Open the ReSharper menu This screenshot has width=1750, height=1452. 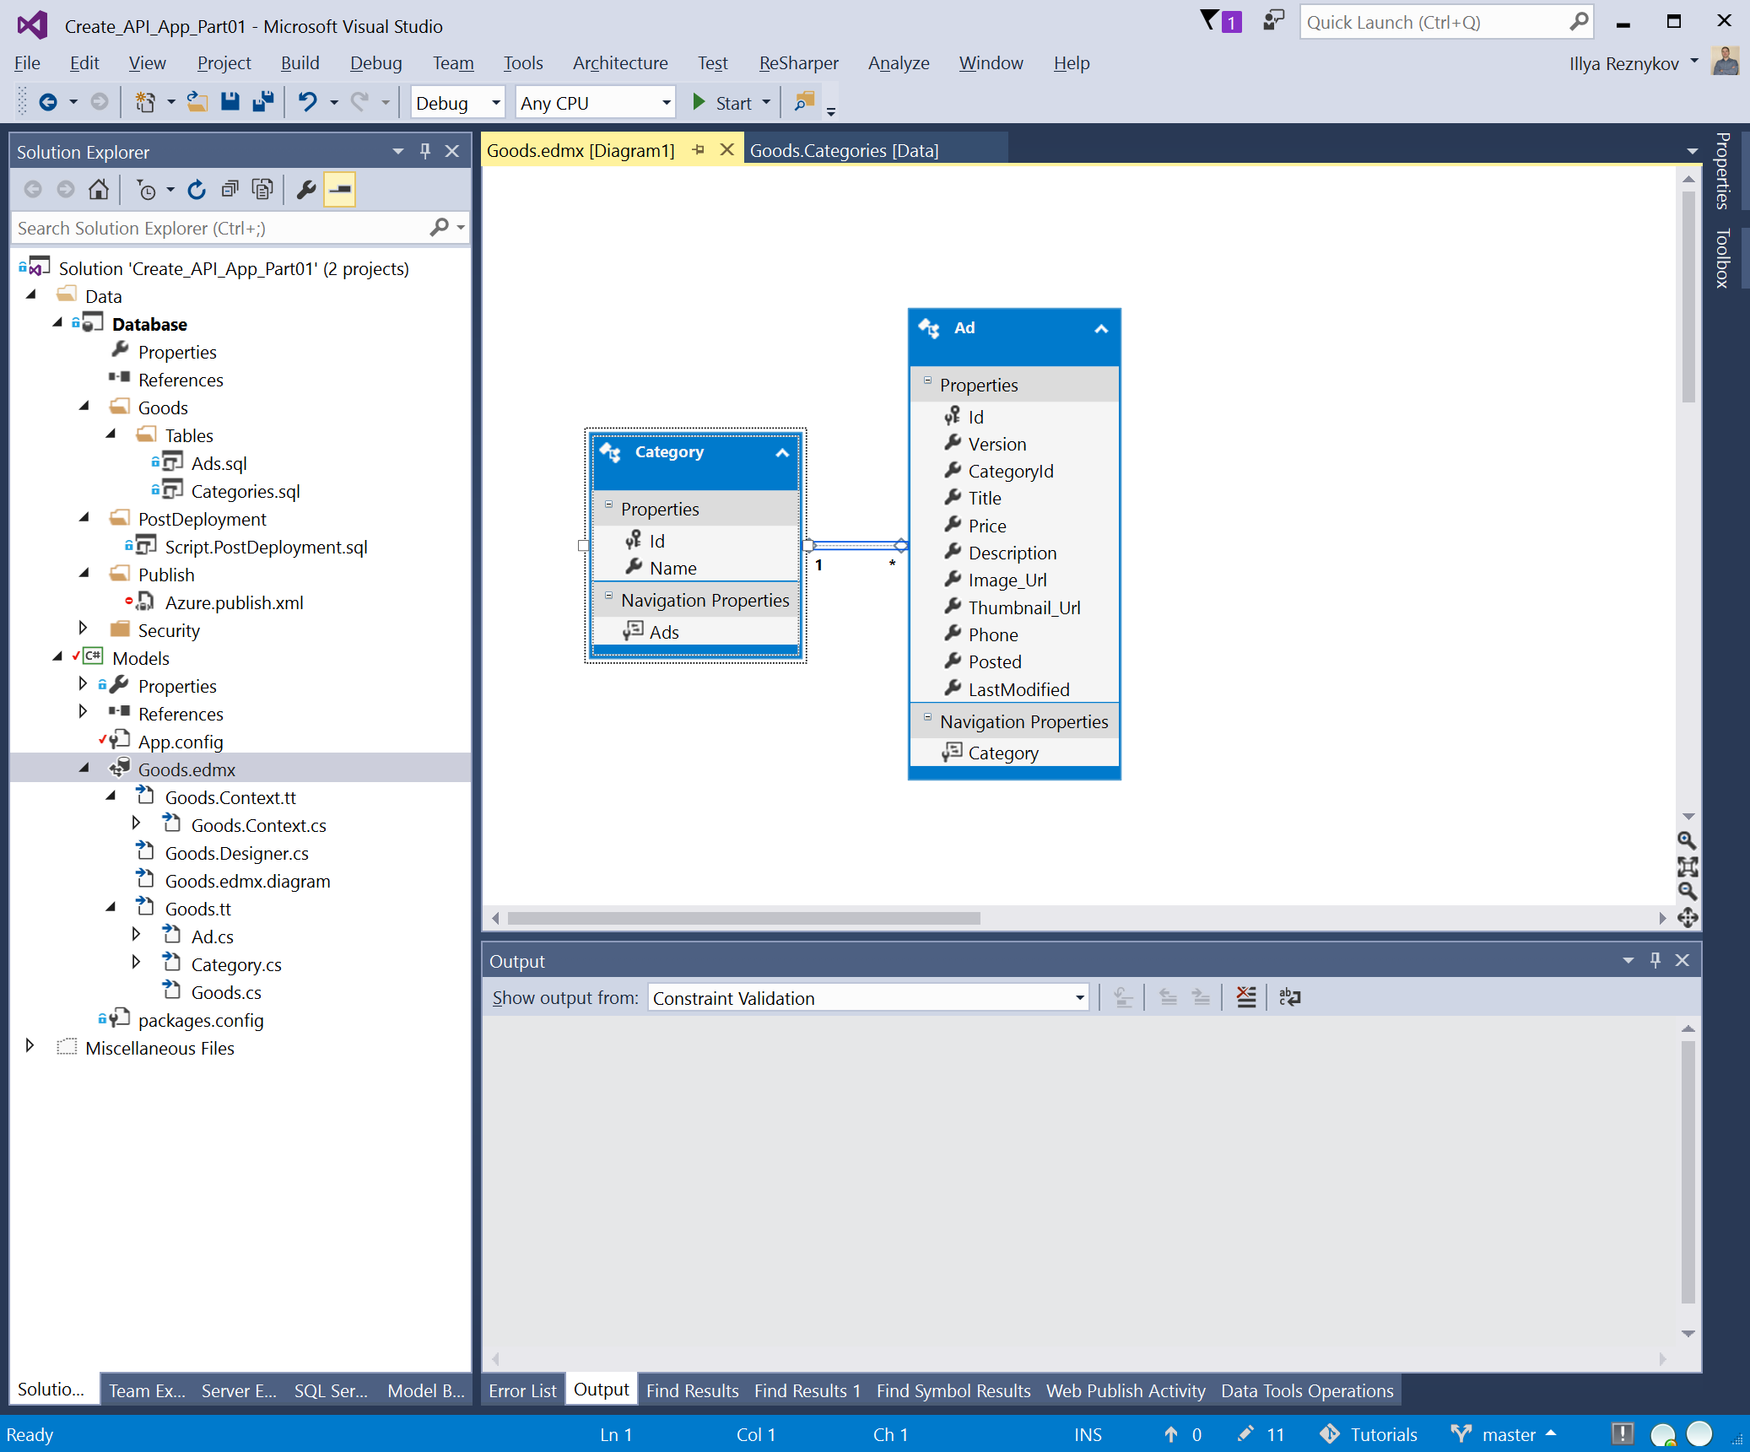pyautogui.click(x=798, y=63)
